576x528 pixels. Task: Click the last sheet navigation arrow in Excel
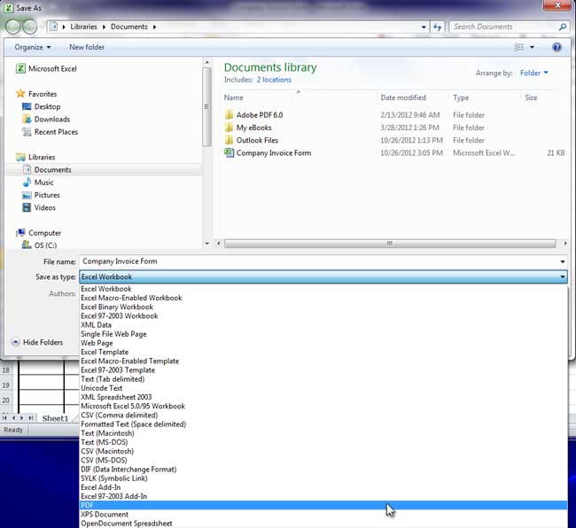coord(31,418)
